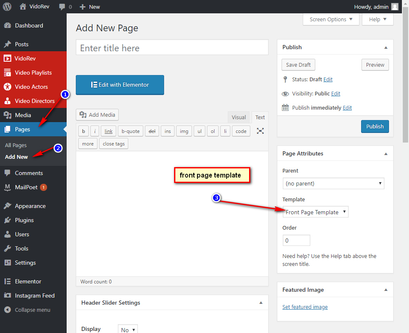This screenshot has height=333, width=409.
Task: Open the Dashboard menu icon
Action: tap(7, 25)
